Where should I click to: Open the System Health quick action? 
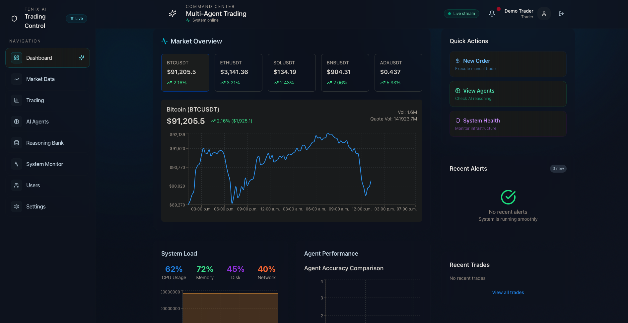point(508,124)
